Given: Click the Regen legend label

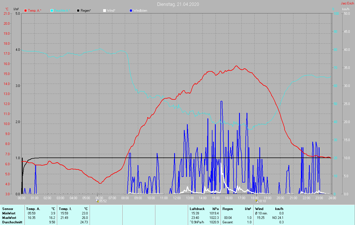Looking at the screenshot, I should pos(86,11).
